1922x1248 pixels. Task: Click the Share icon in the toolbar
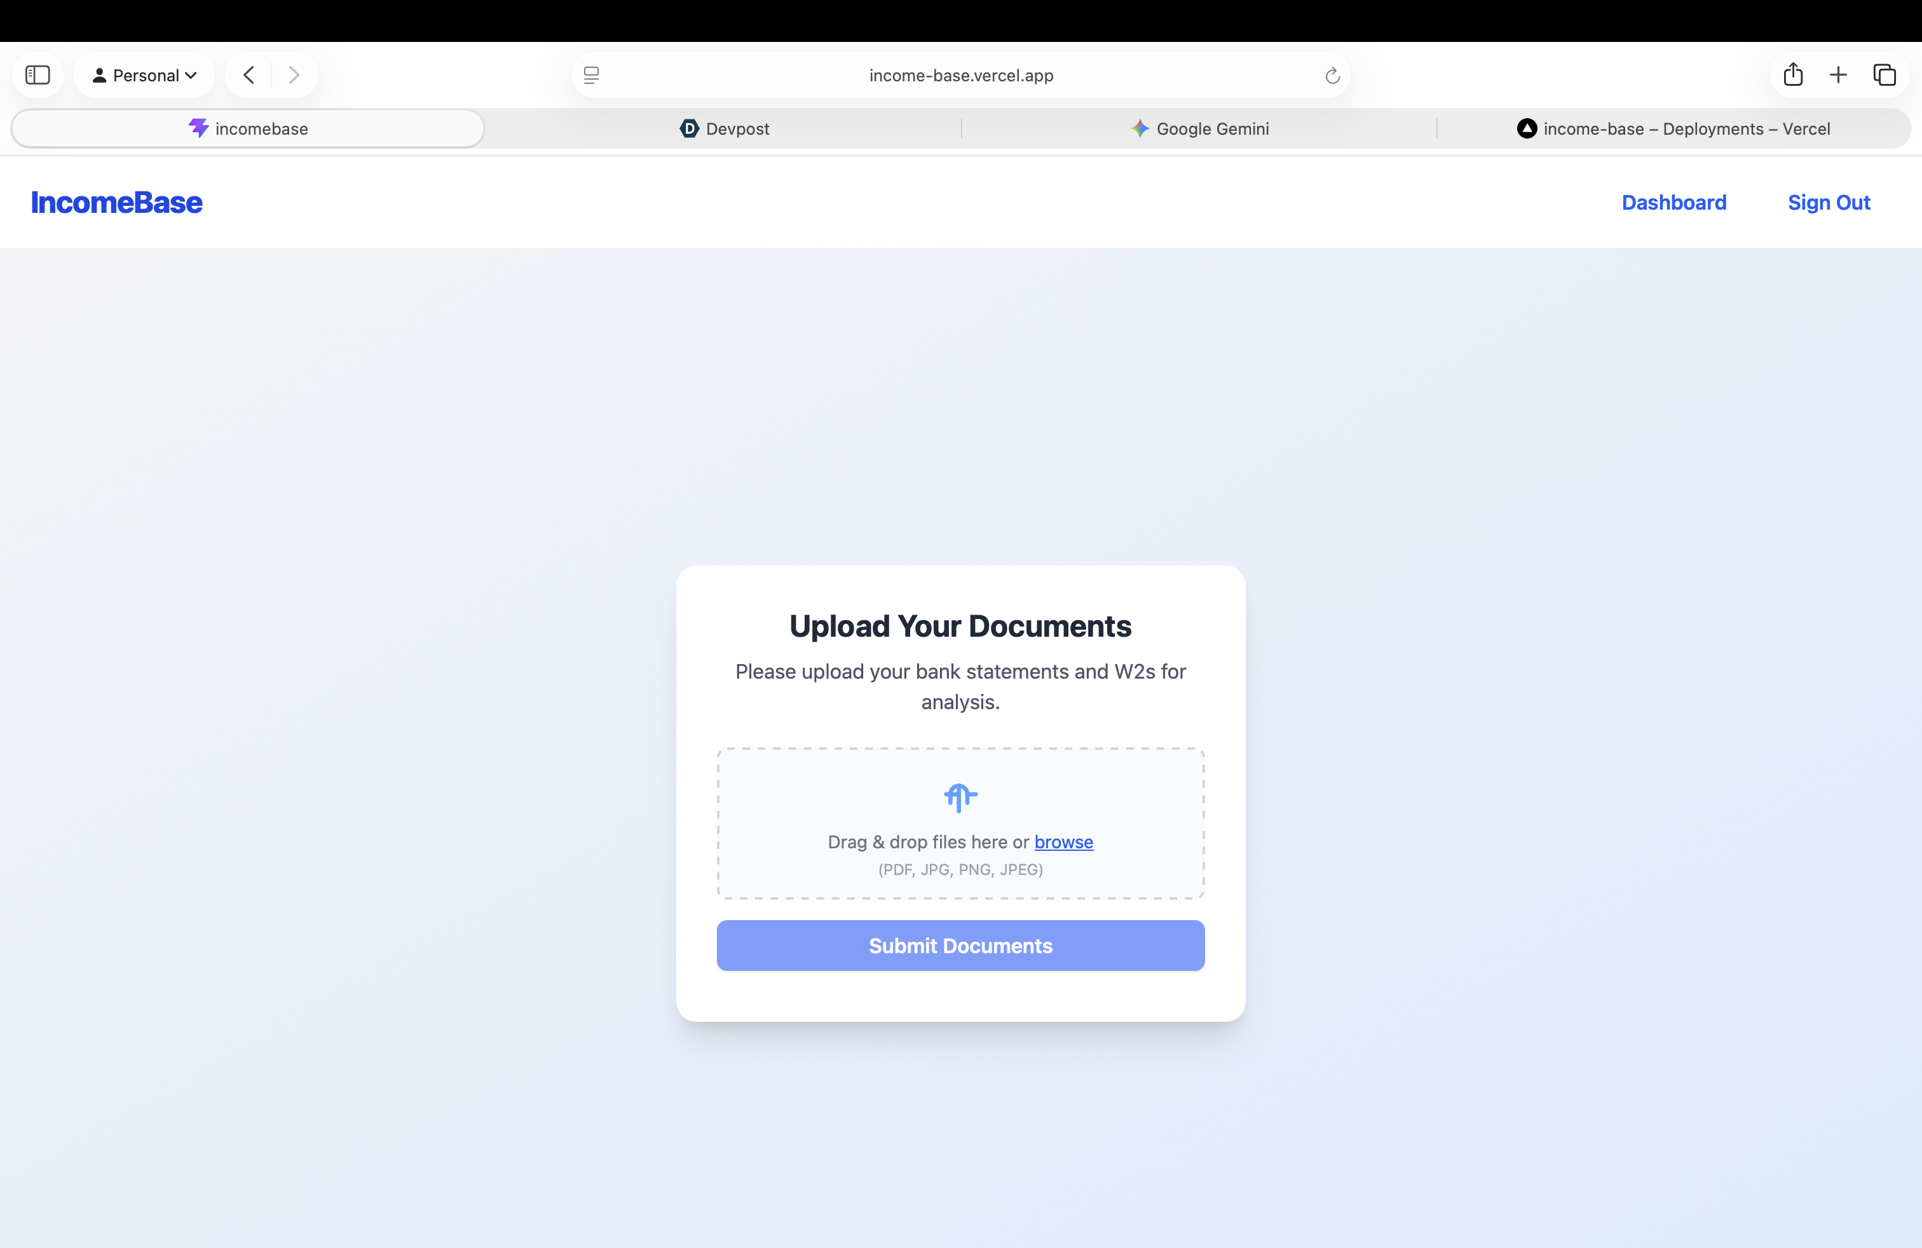click(x=1793, y=75)
